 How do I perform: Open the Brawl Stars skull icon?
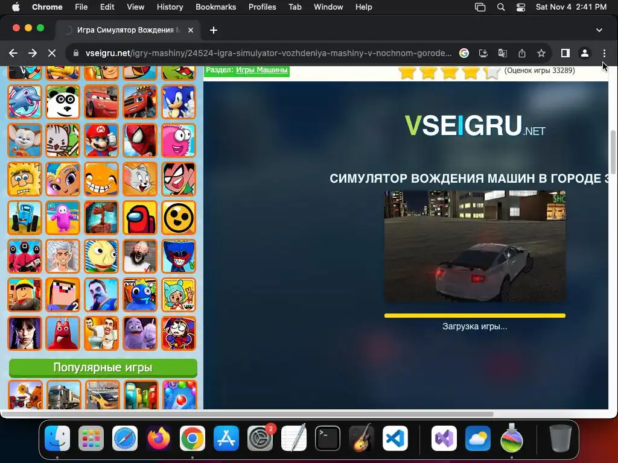[179, 218]
